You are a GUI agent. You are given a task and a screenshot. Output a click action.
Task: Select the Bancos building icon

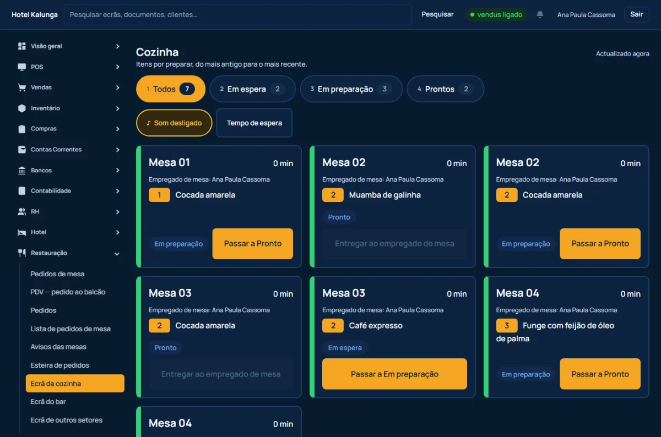tap(22, 171)
